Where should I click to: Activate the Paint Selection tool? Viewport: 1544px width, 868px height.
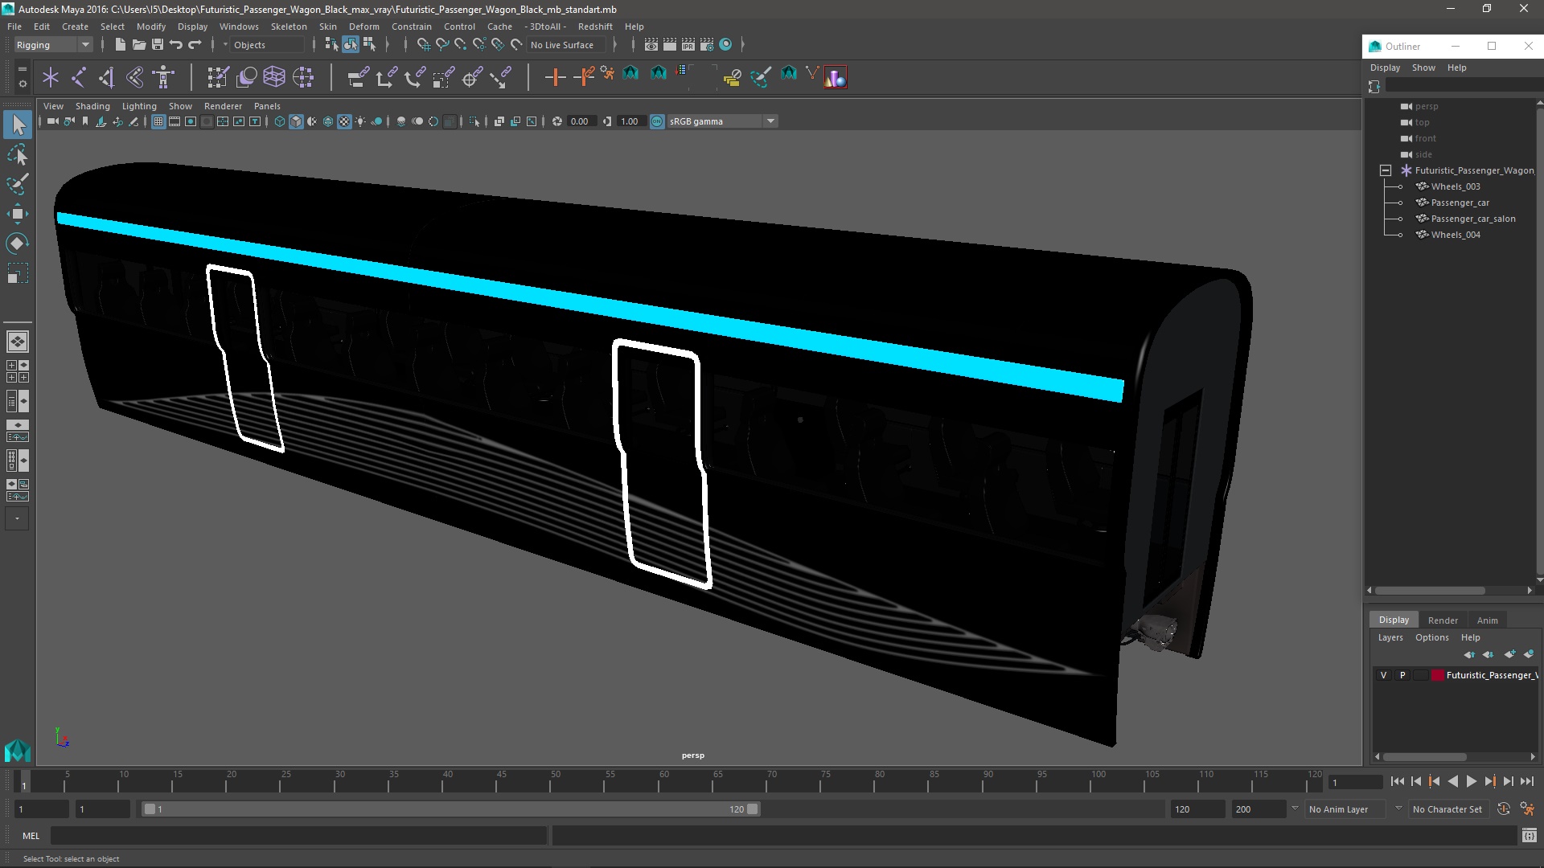point(17,184)
